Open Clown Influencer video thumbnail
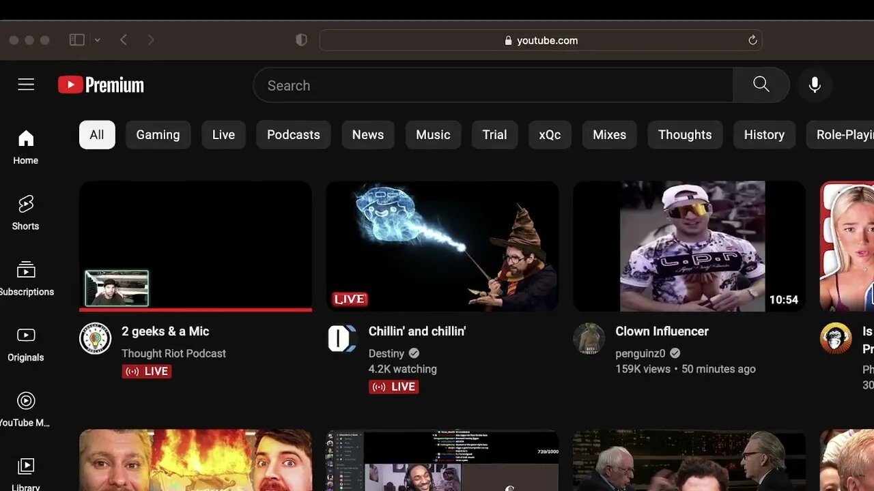The height and width of the screenshot is (491, 874). [x=689, y=245]
